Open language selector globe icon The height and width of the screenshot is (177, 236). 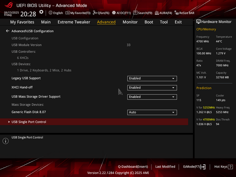coord(50,13)
